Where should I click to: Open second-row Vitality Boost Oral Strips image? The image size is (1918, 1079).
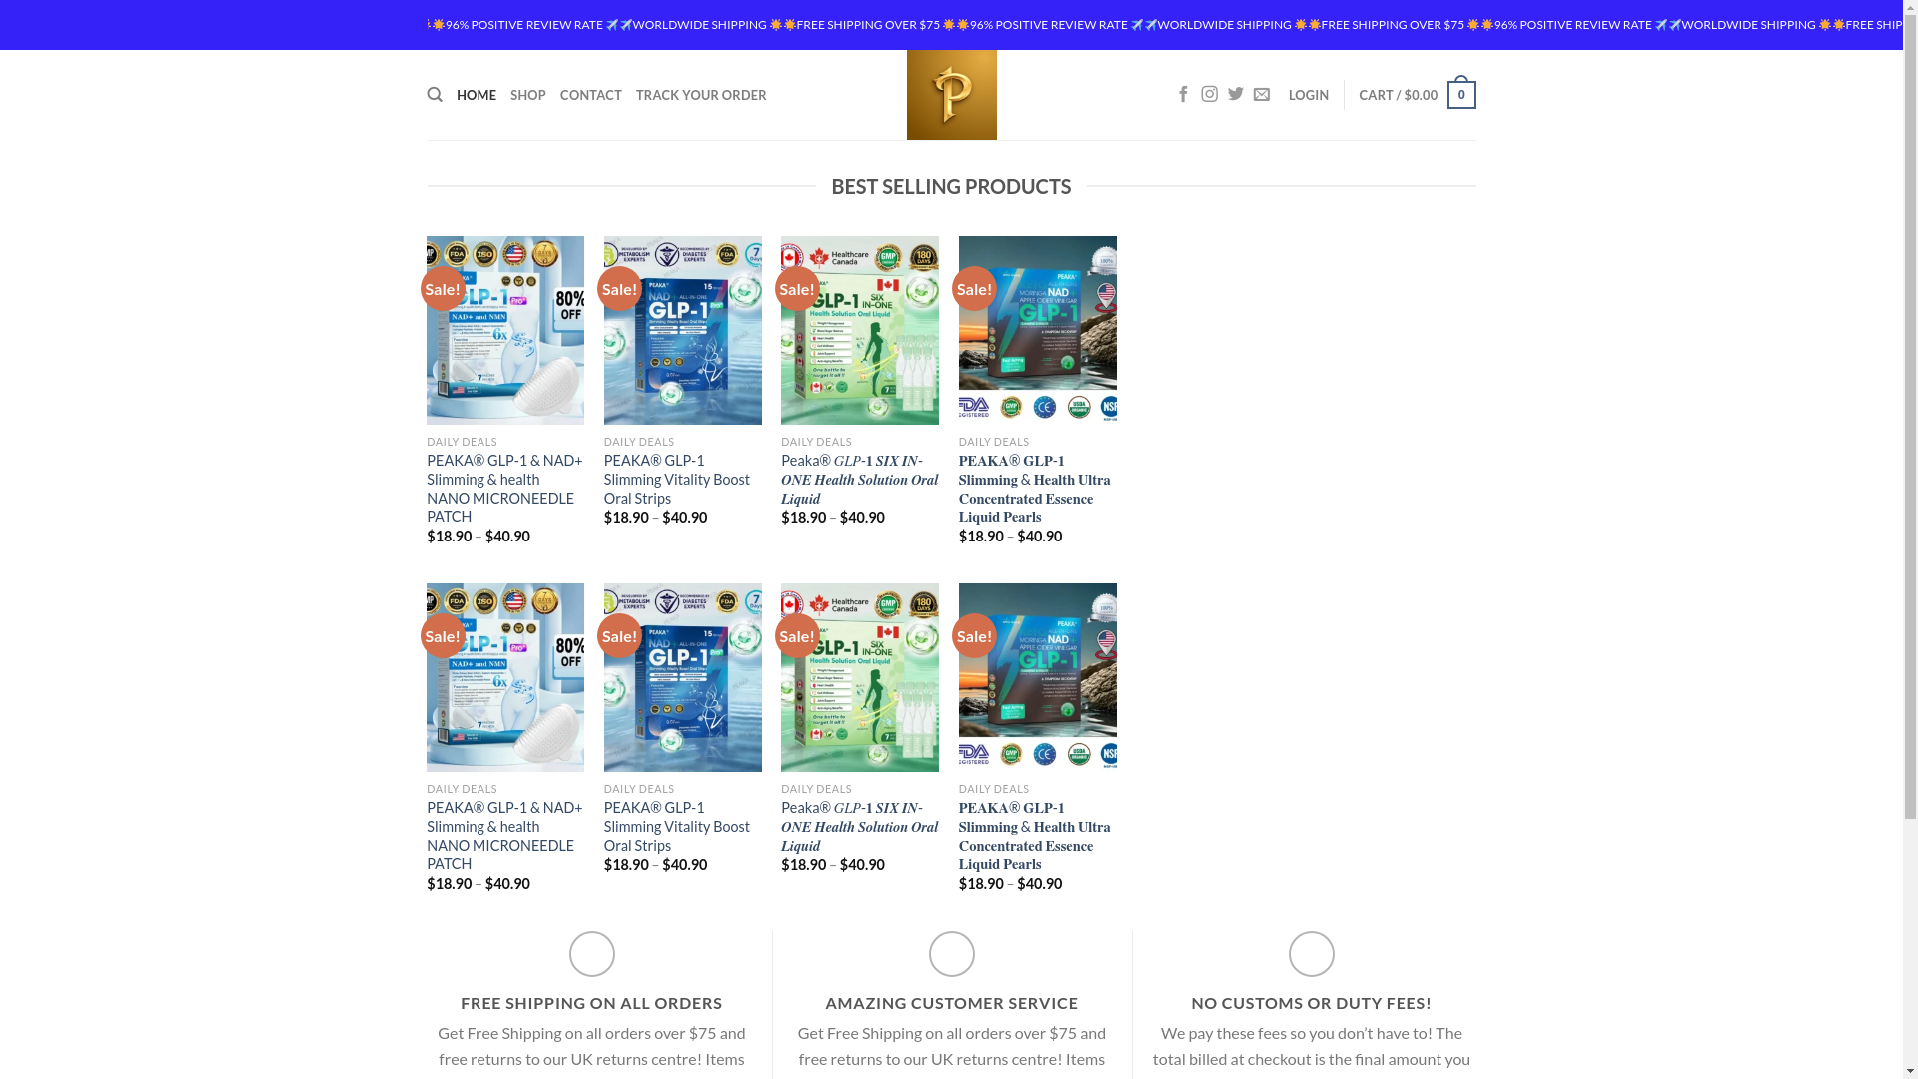pos(683,677)
